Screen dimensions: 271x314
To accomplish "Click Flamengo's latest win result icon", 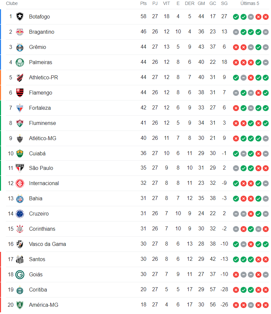I will 266,93.
